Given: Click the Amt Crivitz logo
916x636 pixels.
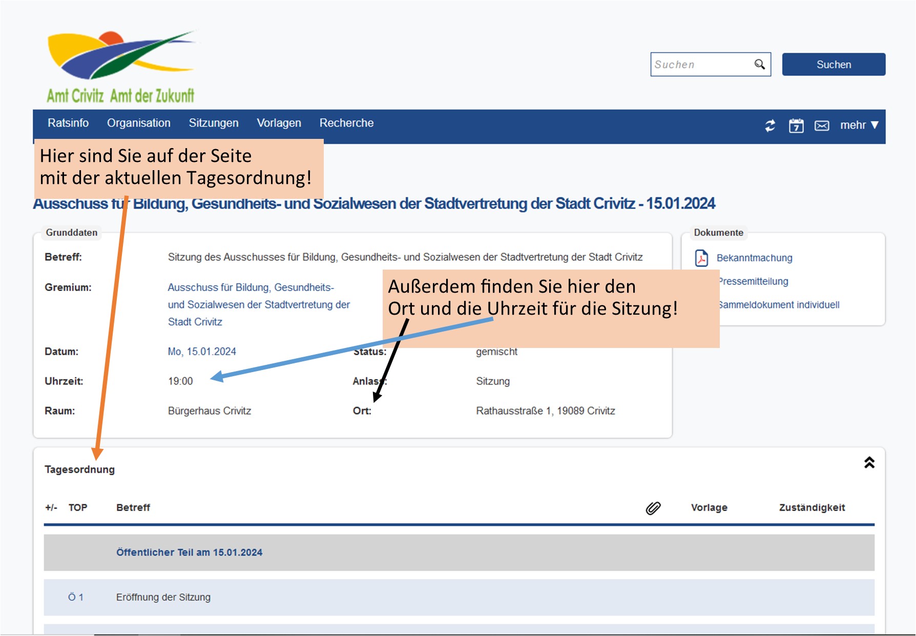Looking at the screenshot, I should tap(121, 67).
